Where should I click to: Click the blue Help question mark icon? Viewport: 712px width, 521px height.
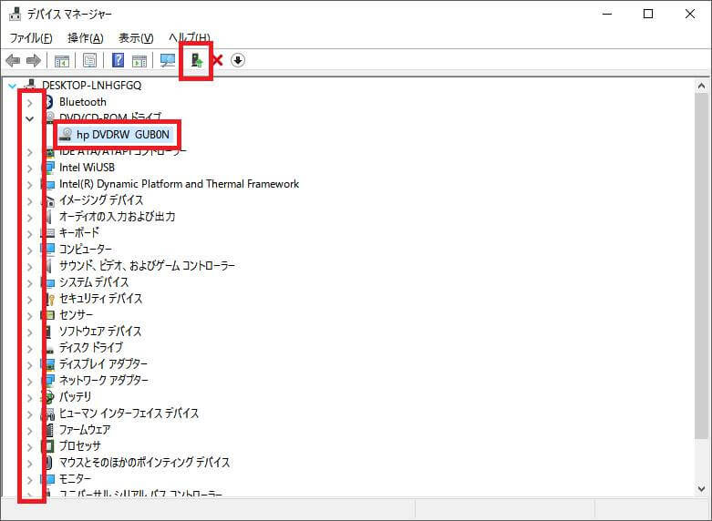(x=119, y=60)
